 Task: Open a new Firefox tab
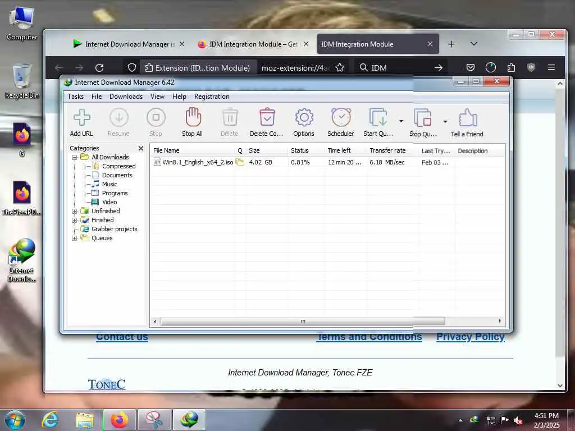[451, 44]
